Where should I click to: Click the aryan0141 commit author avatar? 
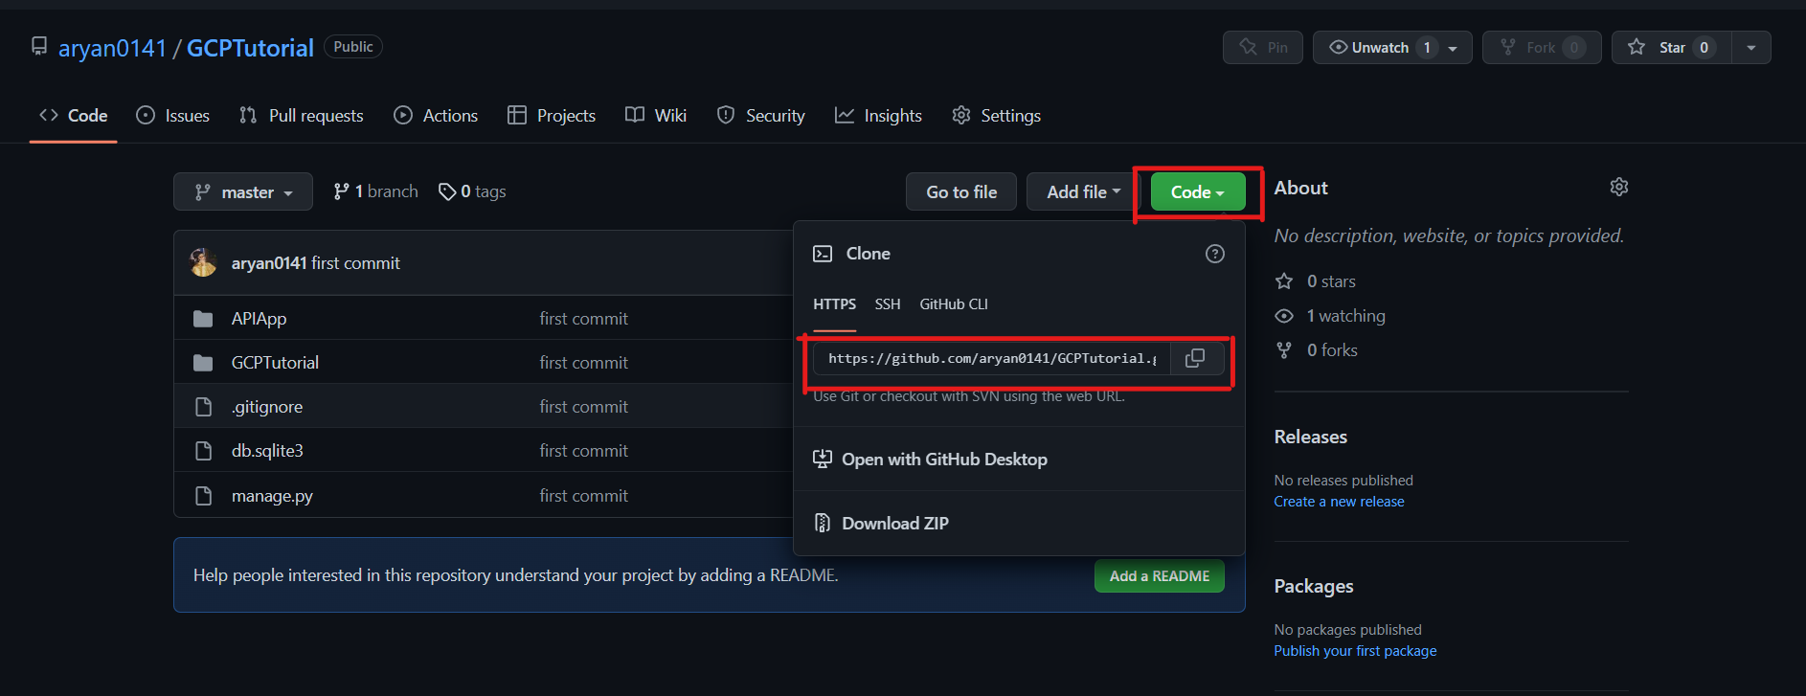[203, 262]
